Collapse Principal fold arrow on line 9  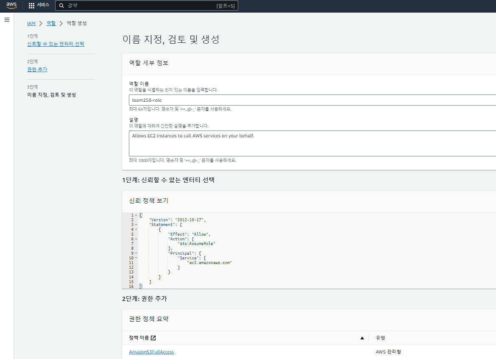(x=137, y=253)
